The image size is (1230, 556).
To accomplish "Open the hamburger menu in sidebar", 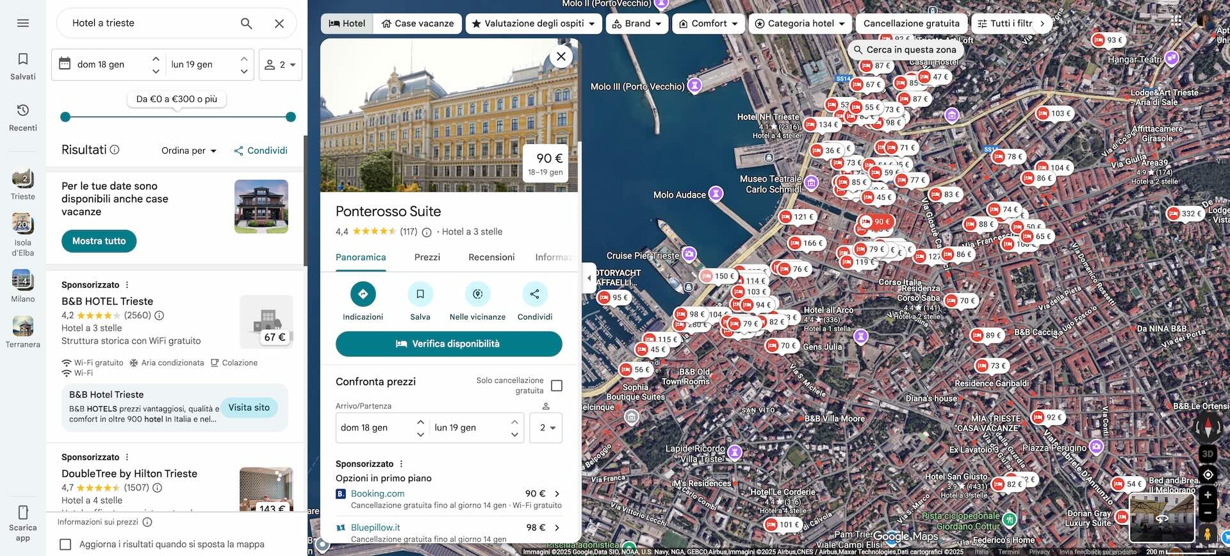I will click(x=23, y=24).
